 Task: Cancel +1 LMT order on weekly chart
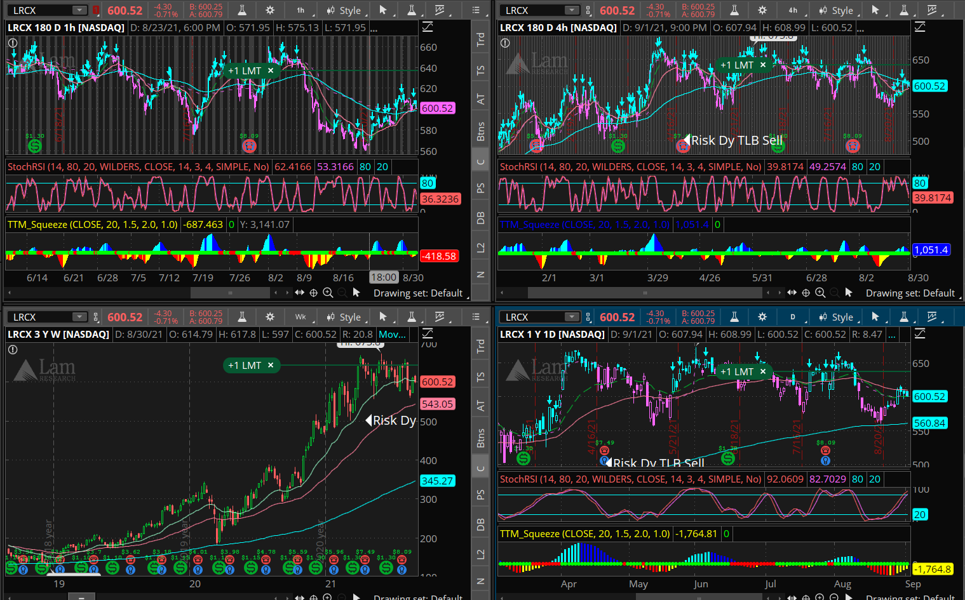pos(271,365)
